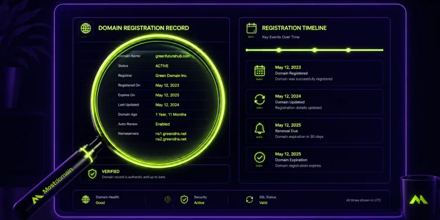Click the text Registration details updated
Viewport: 440px width, 220px height.
coord(298,108)
